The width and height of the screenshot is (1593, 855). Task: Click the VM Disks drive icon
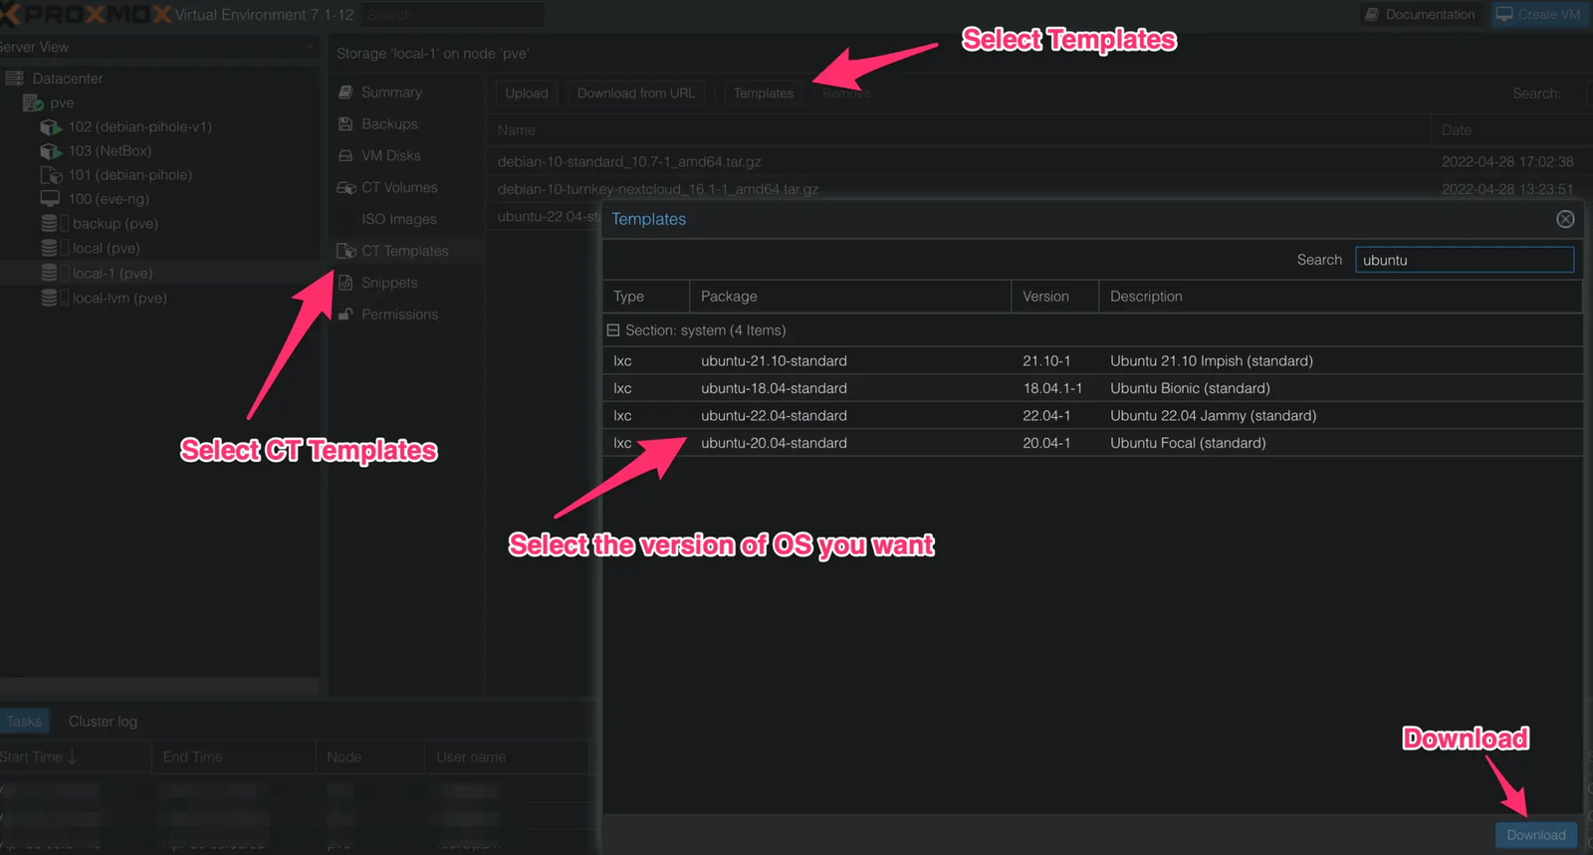point(345,156)
